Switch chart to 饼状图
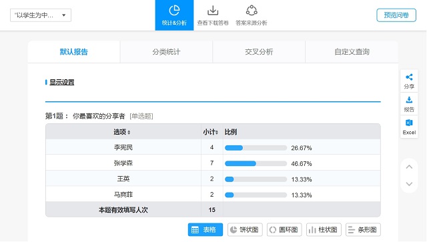 pos(245,230)
